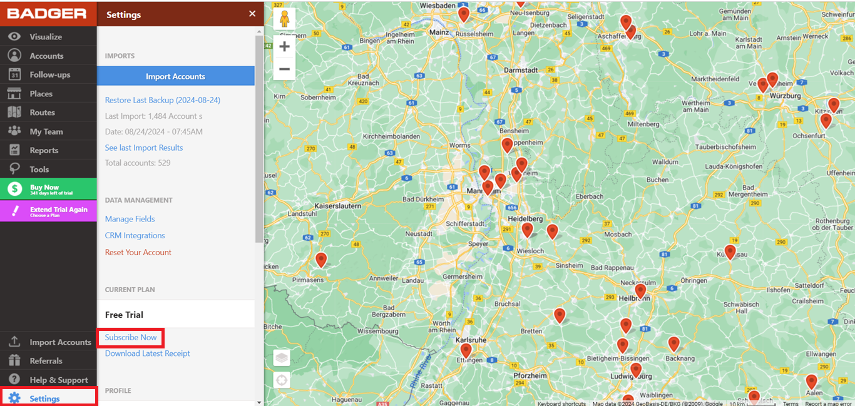
Task: Click the Free Trial plan text
Action: [x=124, y=315]
